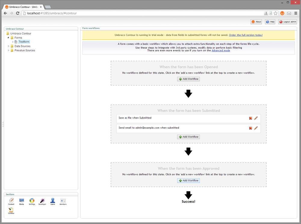This screenshot has width=301, height=224.
Task: Click the 'Form workflows' panel title
Action: point(91,28)
